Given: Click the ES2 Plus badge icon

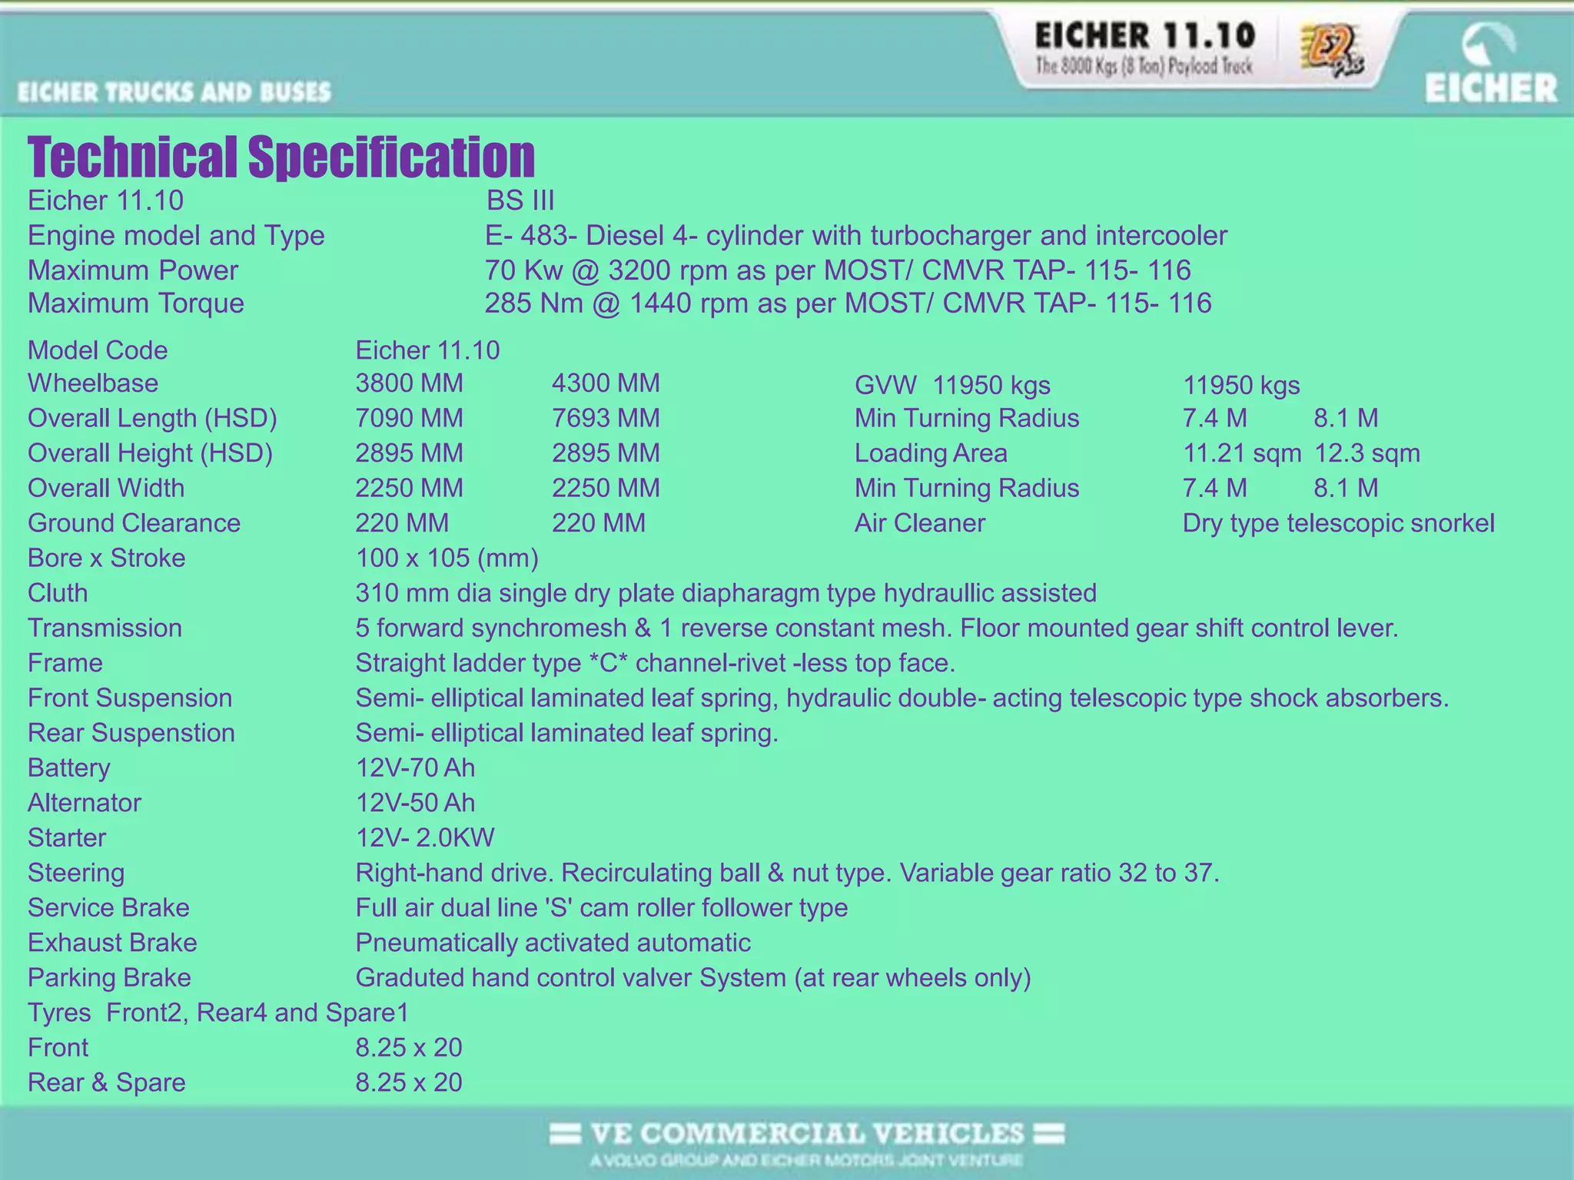Looking at the screenshot, I should 1332,51.
